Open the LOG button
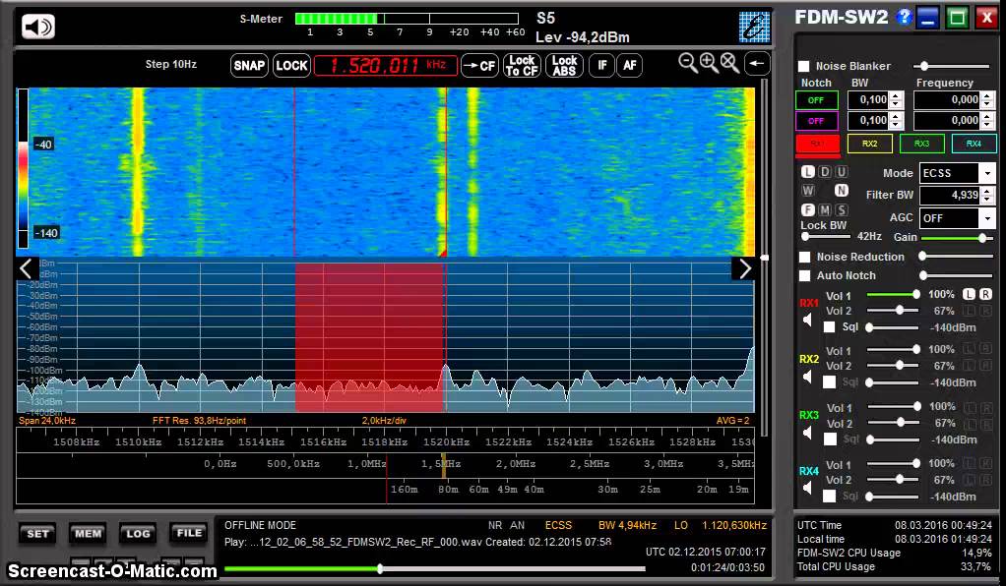 click(137, 534)
